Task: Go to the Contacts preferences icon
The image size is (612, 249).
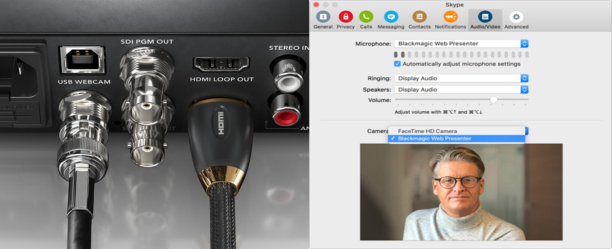Action: click(419, 19)
